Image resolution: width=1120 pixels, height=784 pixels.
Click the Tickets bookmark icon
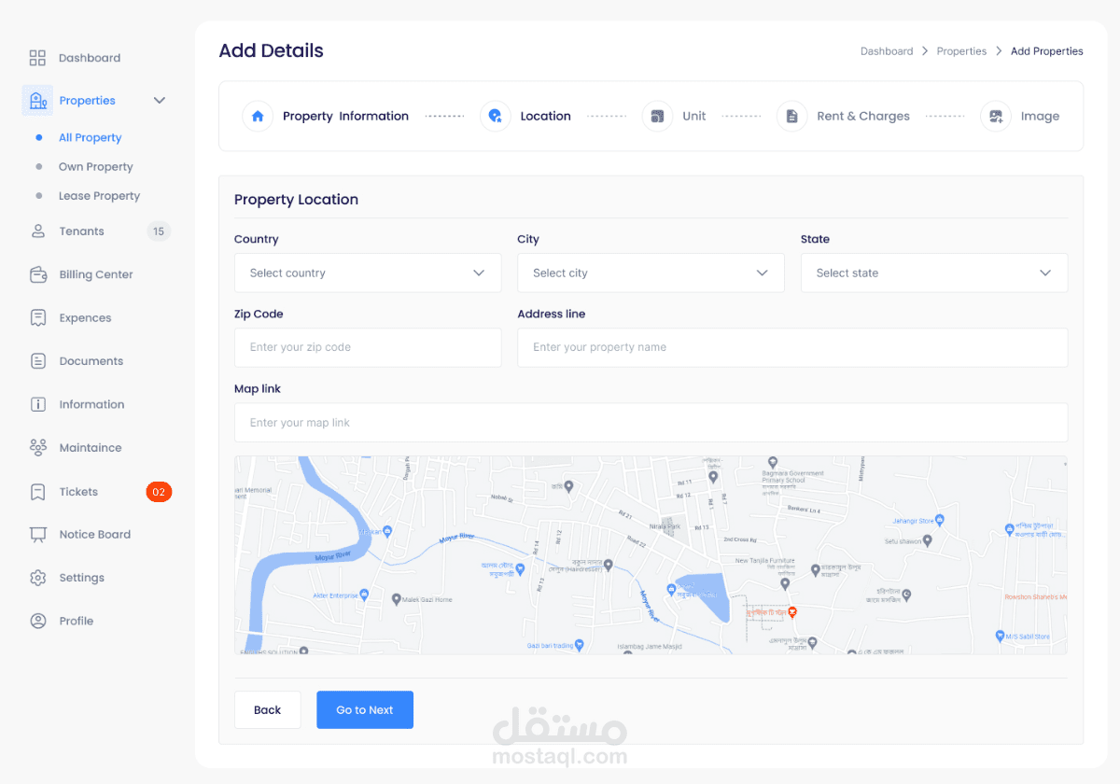pyautogui.click(x=38, y=491)
